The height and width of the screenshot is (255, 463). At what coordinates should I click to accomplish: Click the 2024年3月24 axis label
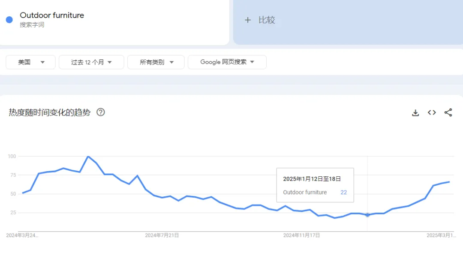(22, 235)
